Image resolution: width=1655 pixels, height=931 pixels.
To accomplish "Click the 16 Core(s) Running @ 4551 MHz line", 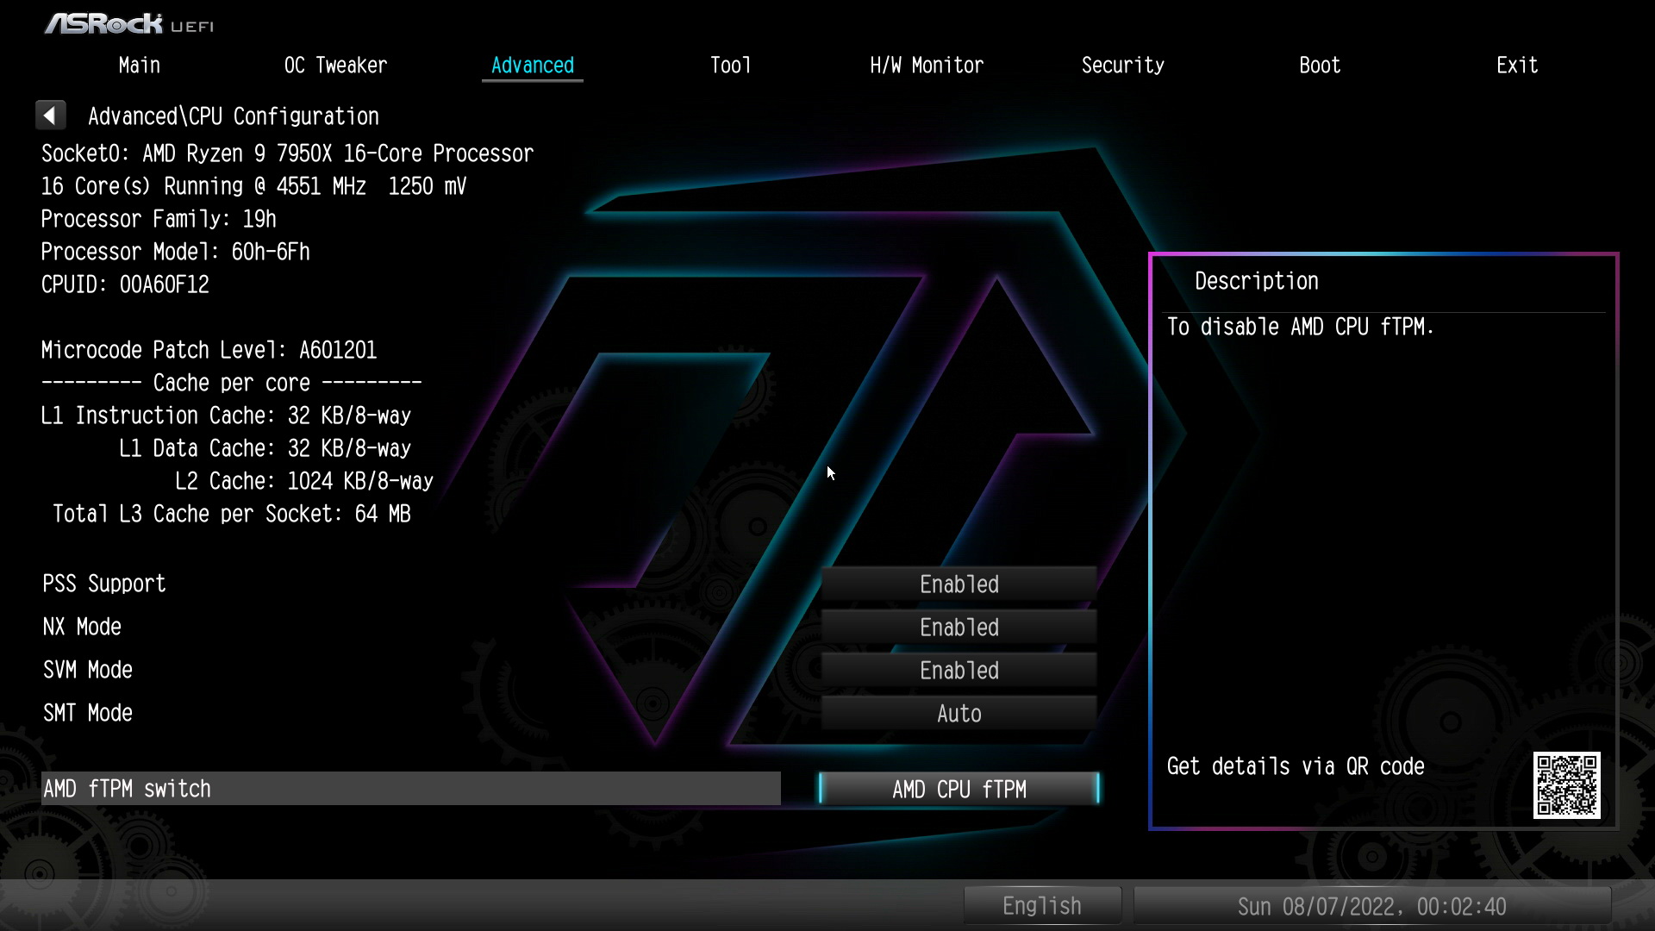I will point(253,186).
